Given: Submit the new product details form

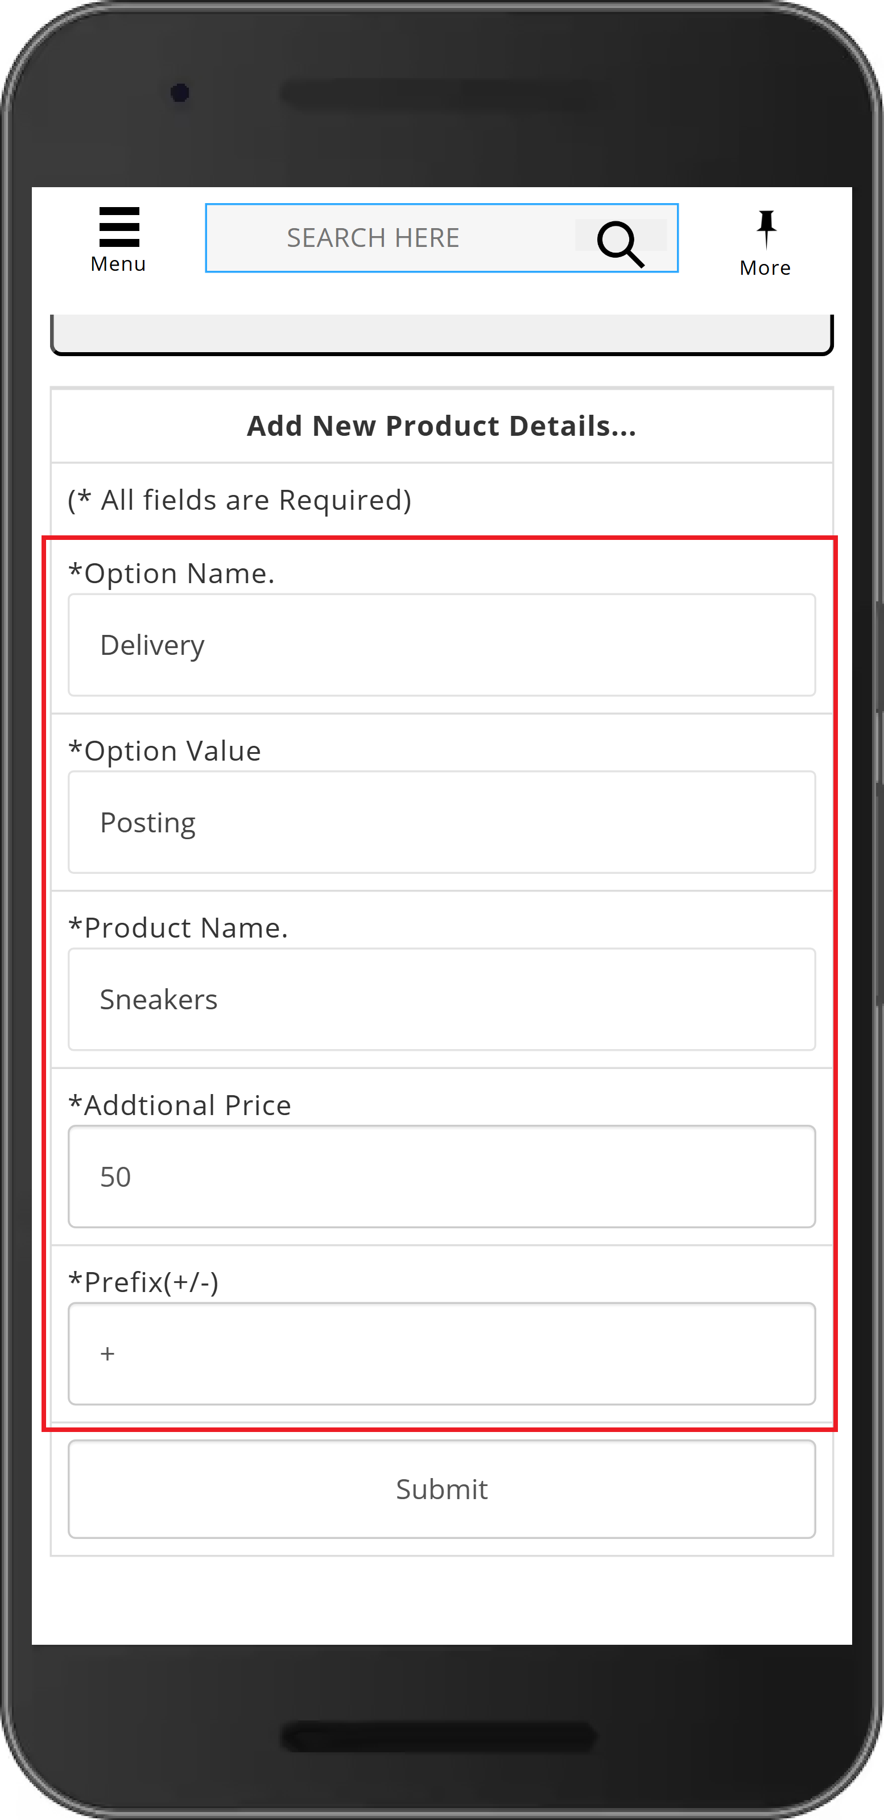Looking at the screenshot, I should tap(441, 1489).
